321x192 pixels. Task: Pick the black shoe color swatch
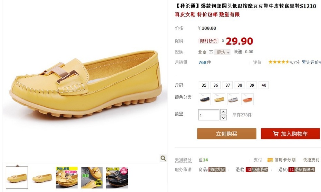205,99
